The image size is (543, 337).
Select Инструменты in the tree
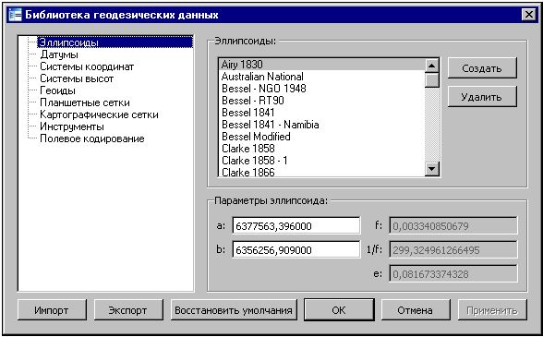[72, 126]
